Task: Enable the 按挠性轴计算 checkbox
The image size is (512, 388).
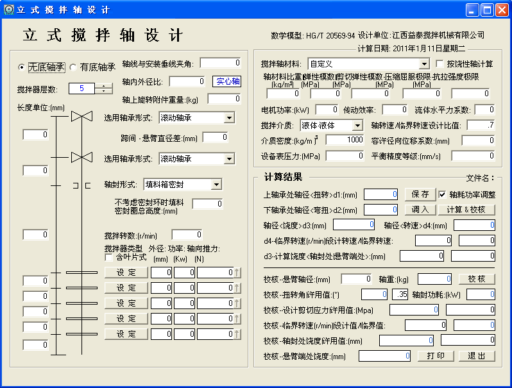Action: [440, 64]
